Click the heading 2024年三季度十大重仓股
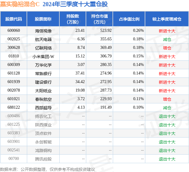The height and width of the screenshot is (172, 189). (75, 4)
